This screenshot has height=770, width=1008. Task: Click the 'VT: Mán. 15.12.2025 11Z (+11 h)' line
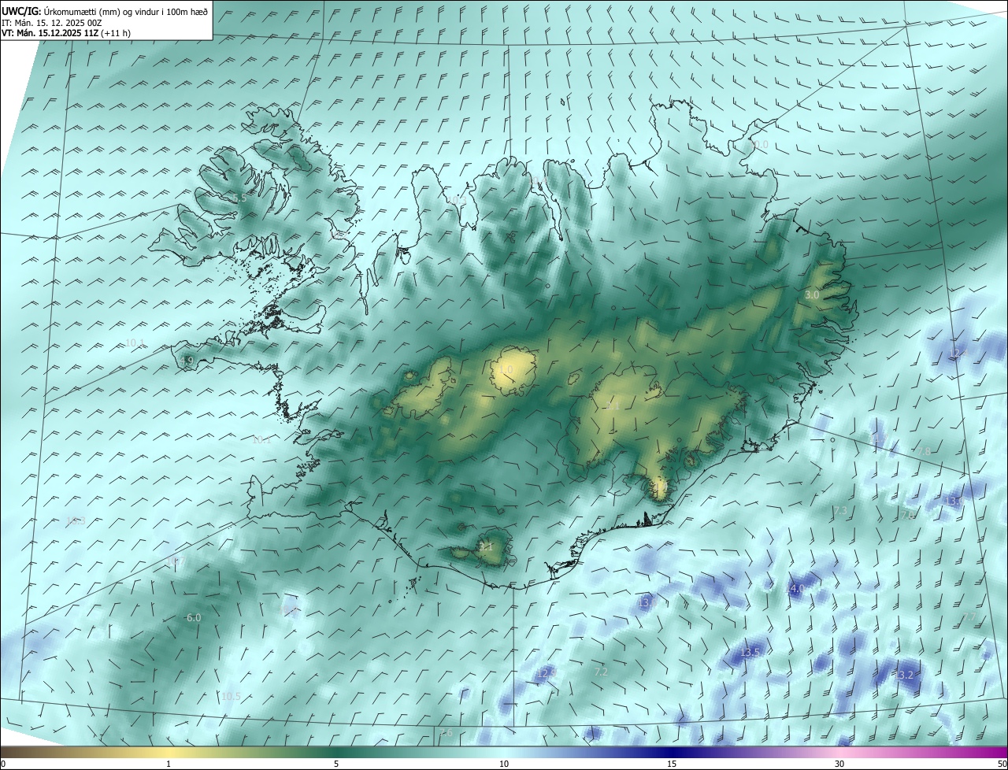coord(66,33)
